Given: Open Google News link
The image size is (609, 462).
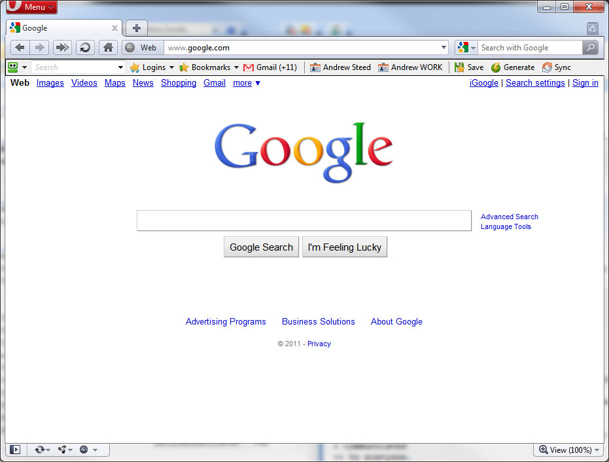Looking at the screenshot, I should click(143, 82).
